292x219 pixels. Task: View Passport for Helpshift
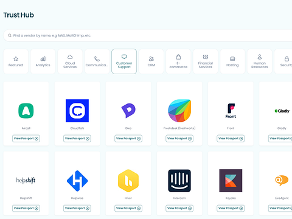(26, 208)
